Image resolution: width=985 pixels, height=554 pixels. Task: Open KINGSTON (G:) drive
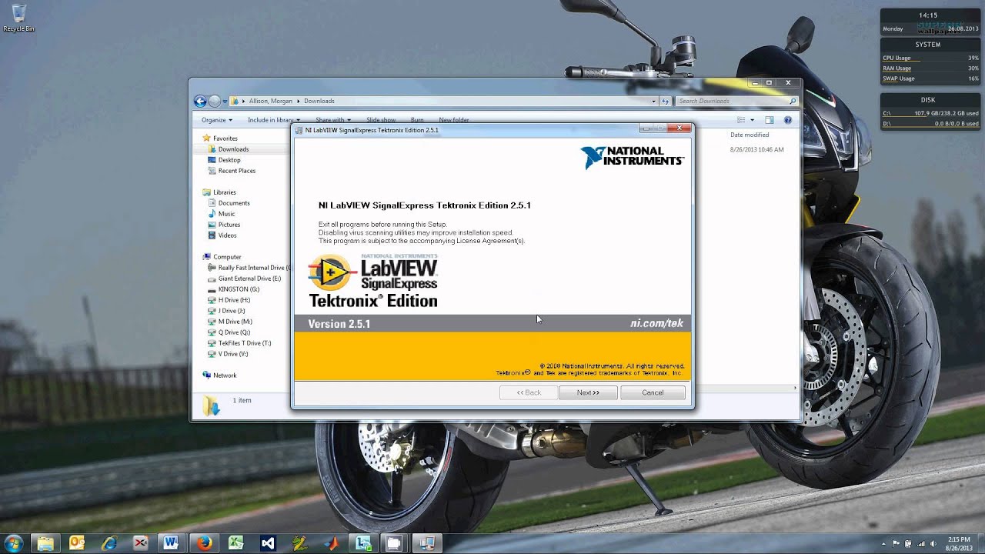(x=233, y=289)
